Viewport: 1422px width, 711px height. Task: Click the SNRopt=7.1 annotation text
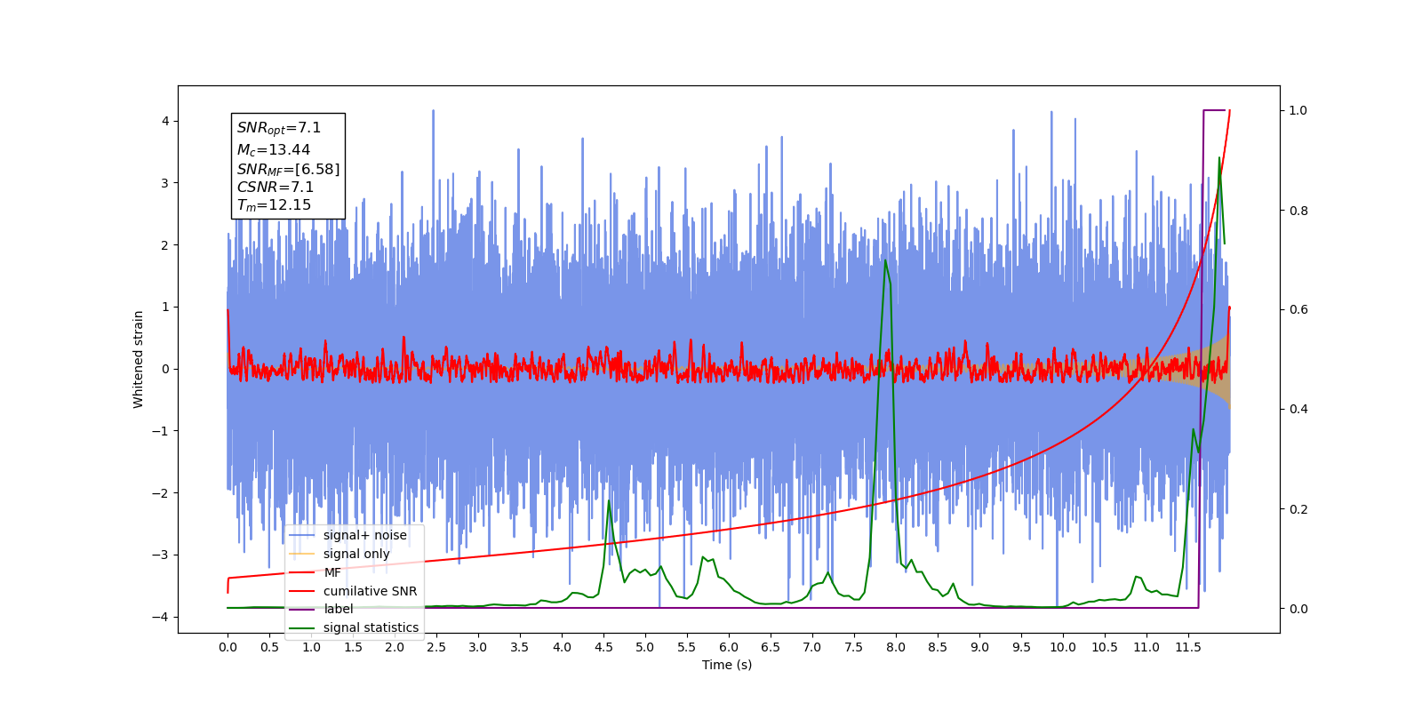pos(279,129)
